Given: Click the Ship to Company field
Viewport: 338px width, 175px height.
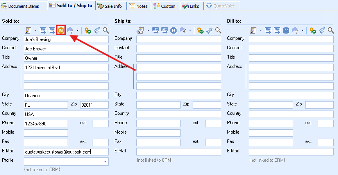Looking at the screenshot, I should [179, 39].
